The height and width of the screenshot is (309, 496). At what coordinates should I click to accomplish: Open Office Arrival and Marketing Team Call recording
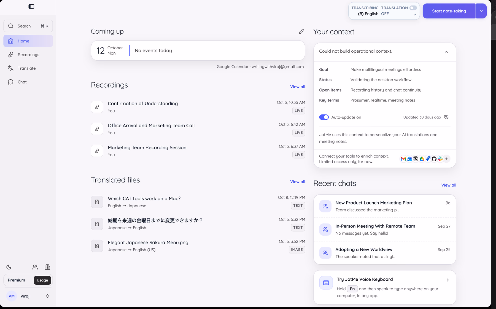tap(198, 129)
